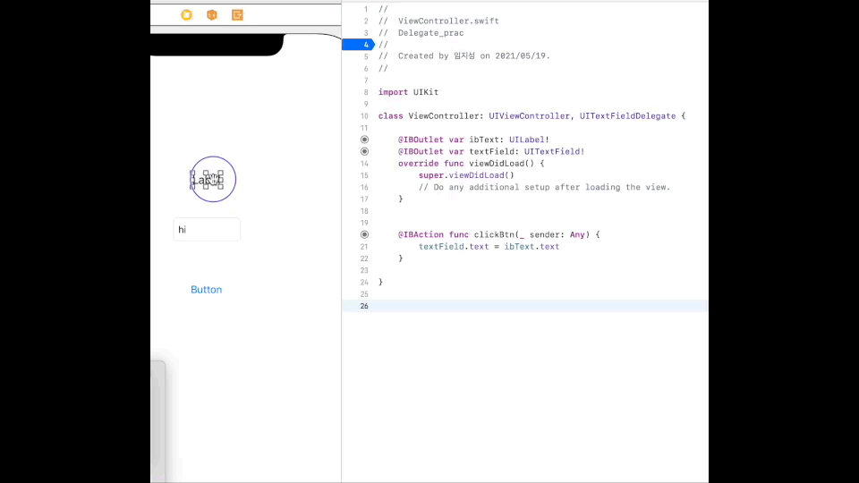Screen dimensions: 859x483
Task: Click the 'Do any additional setup' comment
Action: click(545, 187)
